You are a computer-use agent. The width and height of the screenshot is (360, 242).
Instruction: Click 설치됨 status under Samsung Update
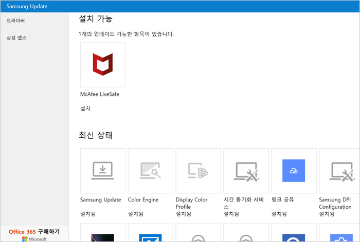coord(88,214)
